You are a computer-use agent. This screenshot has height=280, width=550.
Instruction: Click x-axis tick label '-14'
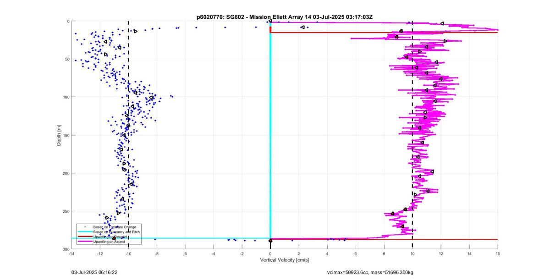(71, 253)
